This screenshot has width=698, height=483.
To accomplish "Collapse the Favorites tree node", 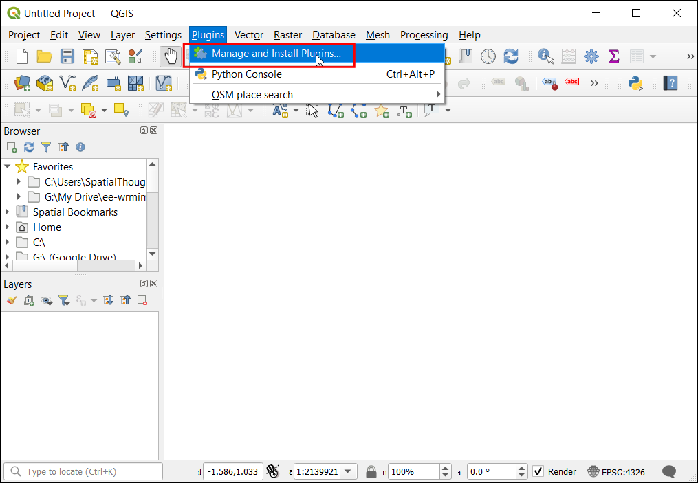I will click(7, 166).
